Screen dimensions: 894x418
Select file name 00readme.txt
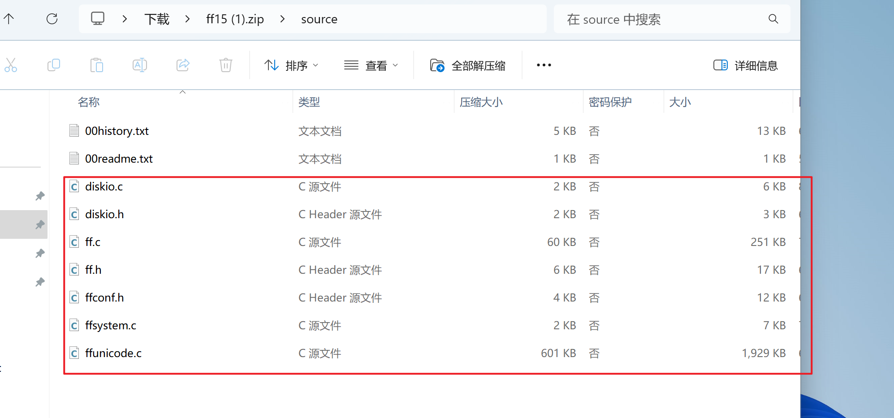coord(119,159)
